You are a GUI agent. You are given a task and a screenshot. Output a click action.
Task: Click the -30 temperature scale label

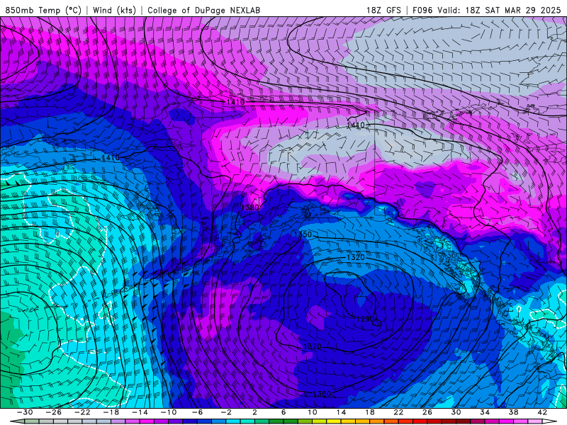(x=25, y=412)
